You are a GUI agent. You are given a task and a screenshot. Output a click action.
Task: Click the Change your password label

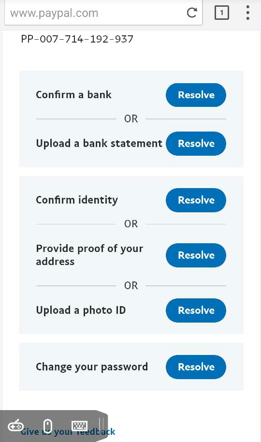[92, 367]
